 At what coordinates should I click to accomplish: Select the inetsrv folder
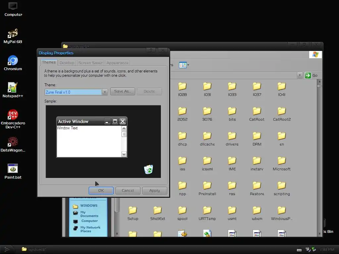257,164
